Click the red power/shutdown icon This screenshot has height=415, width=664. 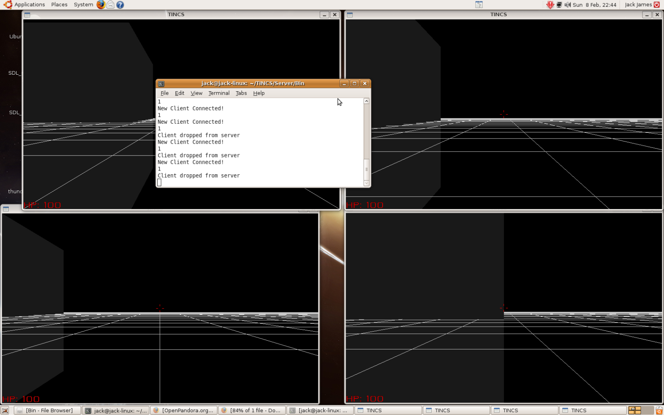[657, 5]
